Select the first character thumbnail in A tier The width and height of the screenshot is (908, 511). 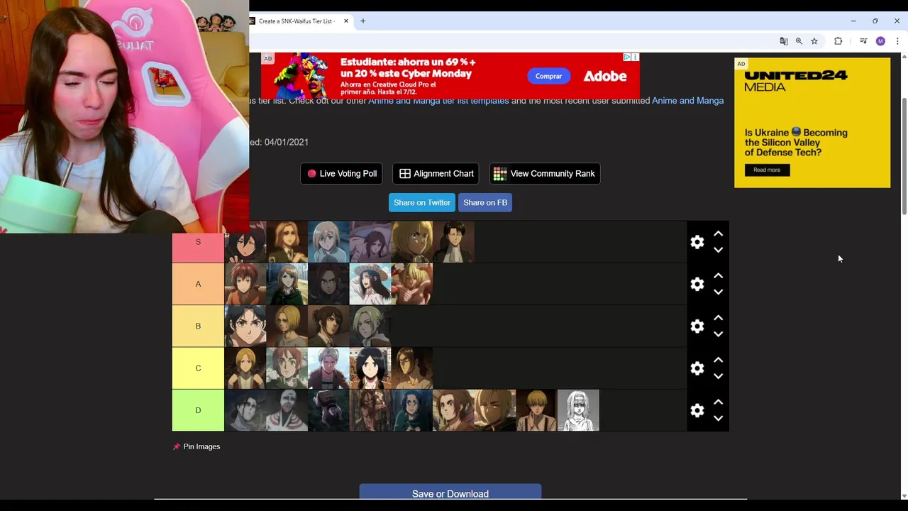(x=245, y=284)
